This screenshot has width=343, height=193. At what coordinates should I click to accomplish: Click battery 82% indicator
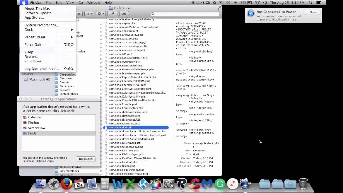pos(247,3)
